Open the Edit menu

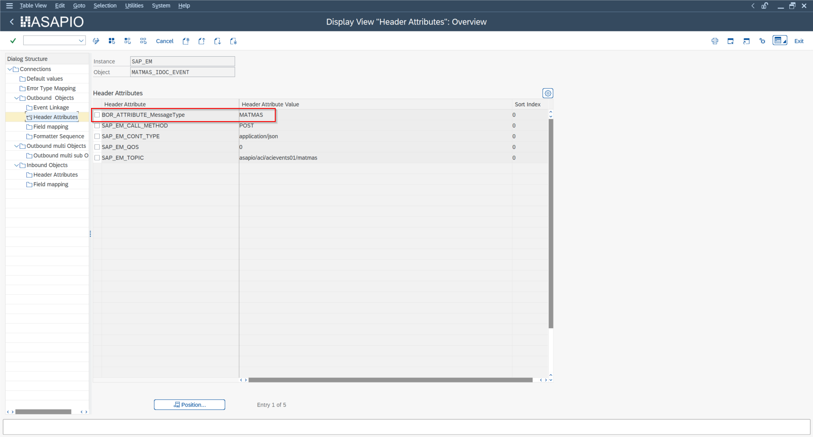click(x=60, y=6)
